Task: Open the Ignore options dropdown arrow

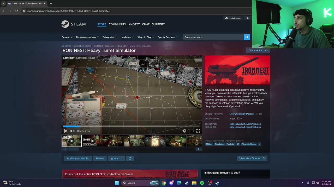Action: tap(123, 158)
